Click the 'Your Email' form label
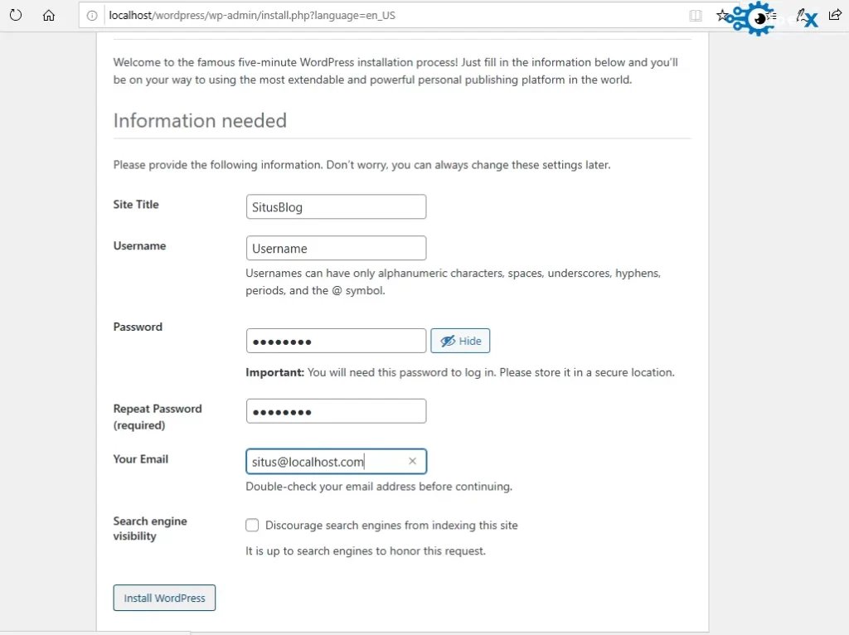Screen dimensions: 849x635 [141, 459]
